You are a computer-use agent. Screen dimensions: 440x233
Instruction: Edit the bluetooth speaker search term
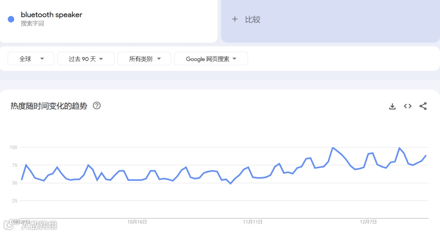51,15
